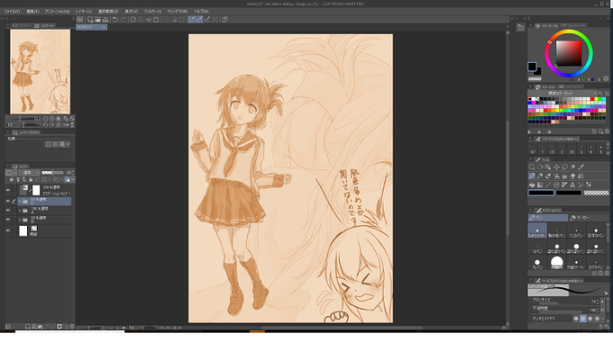Viewport: 613px width, 343px height.
Task: Click the Lock layer padlock icon
Action: [x=31, y=179]
